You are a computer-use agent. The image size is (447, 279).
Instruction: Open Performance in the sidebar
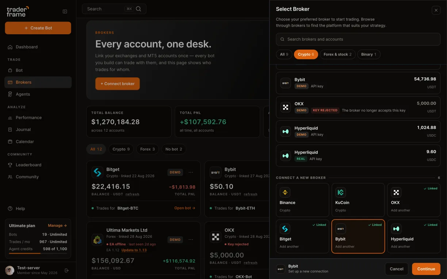pos(38,117)
